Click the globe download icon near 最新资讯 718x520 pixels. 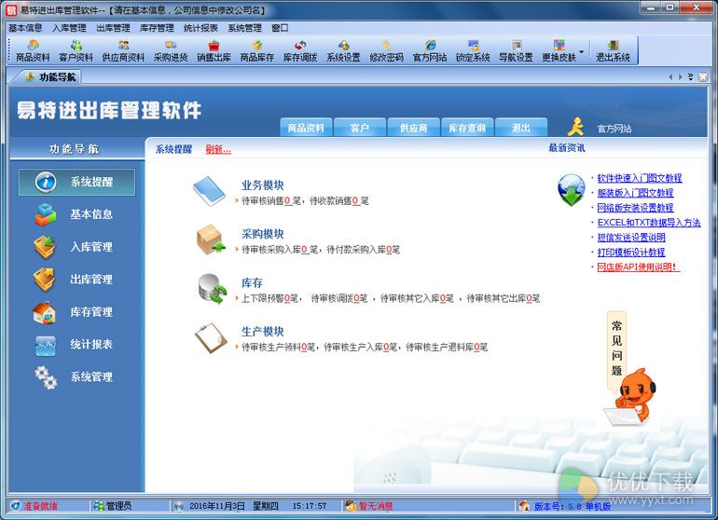point(571,190)
